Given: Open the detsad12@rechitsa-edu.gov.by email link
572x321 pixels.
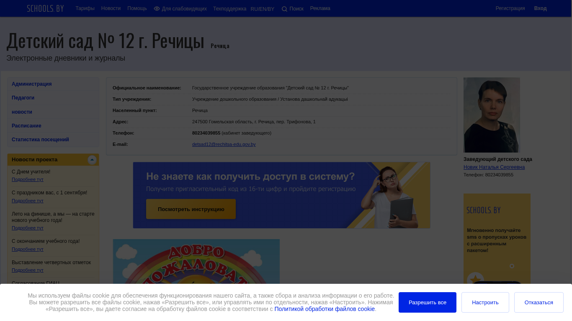Looking at the screenshot, I should click(224, 144).
